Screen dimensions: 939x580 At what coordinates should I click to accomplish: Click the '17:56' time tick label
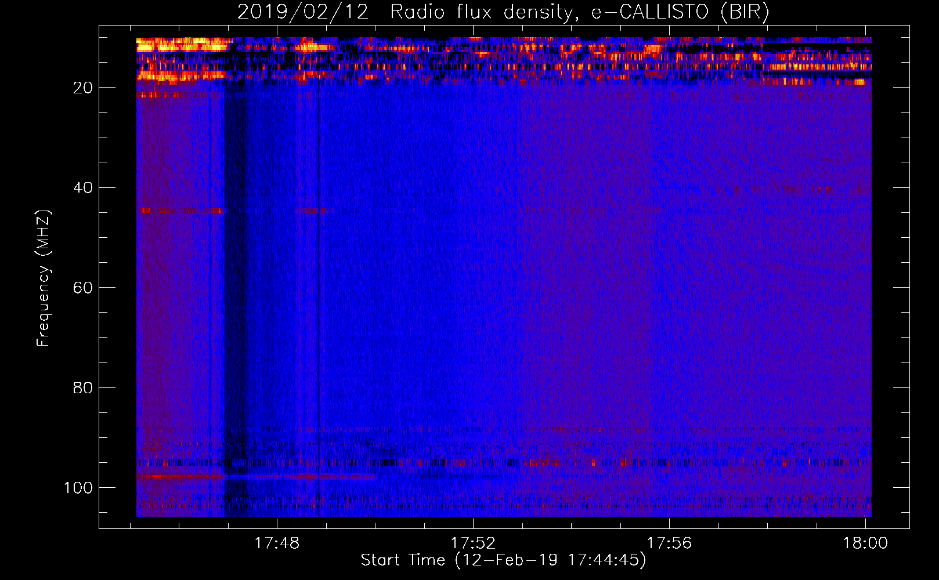tap(670, 543)
